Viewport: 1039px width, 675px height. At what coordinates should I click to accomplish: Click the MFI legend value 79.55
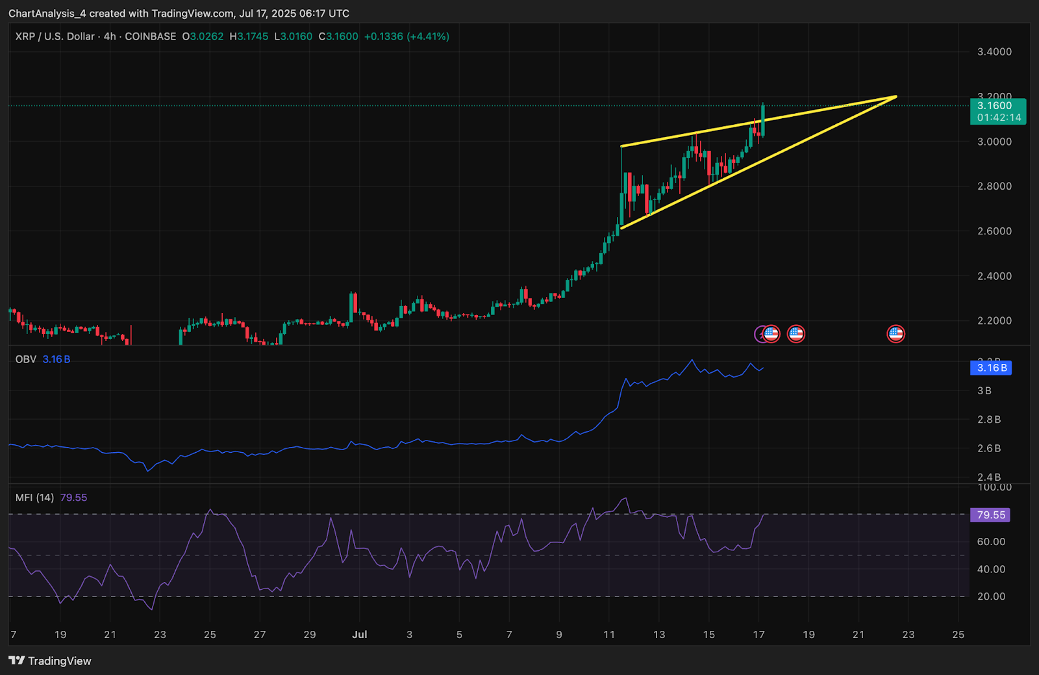tap(73, 498)
